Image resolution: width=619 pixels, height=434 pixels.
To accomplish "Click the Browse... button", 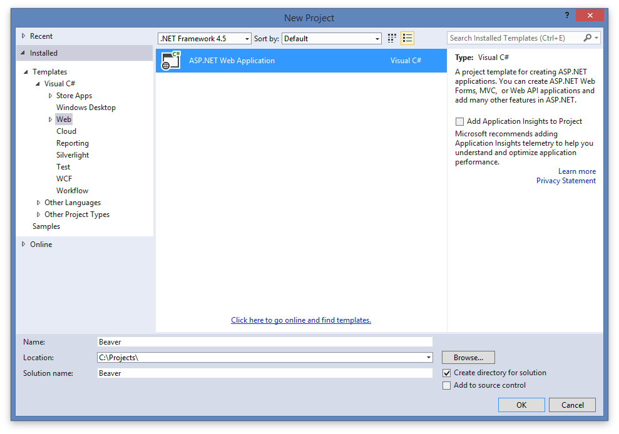I will click(468, 358).
